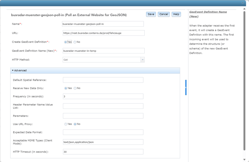Edit Header Parameter Name:Value List field
The image size is (249, 162).
coord(103,106)
